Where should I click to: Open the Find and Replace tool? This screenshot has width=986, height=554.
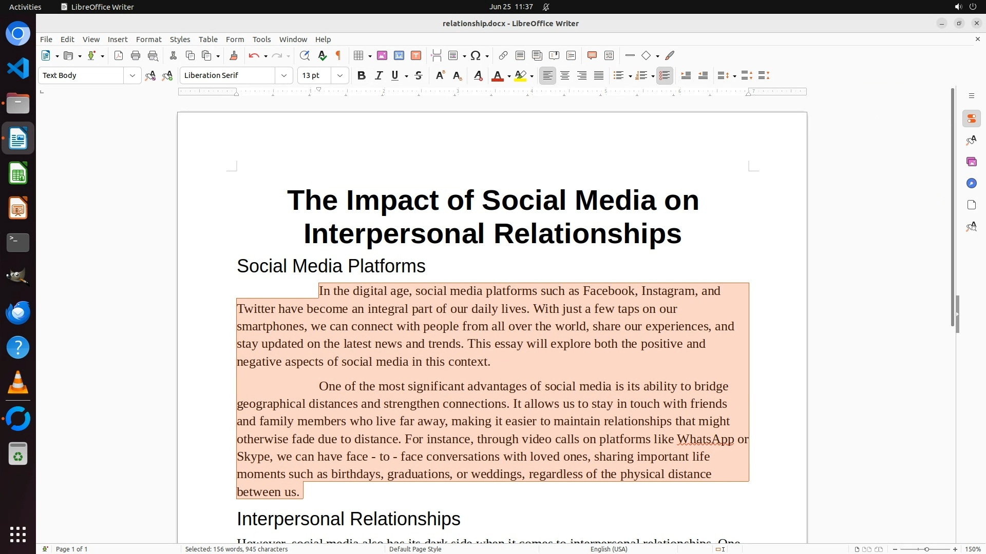(x=305, y=55)
